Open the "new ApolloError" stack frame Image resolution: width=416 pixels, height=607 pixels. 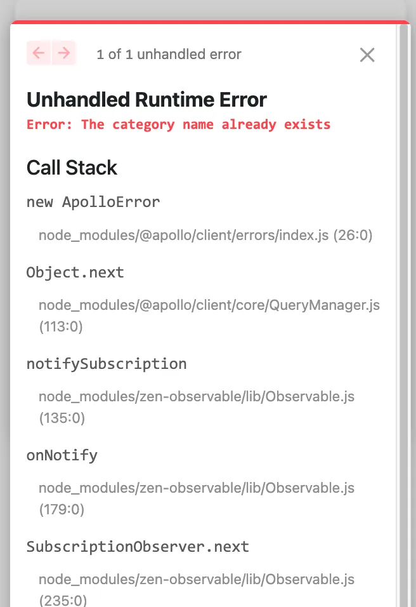93,203
